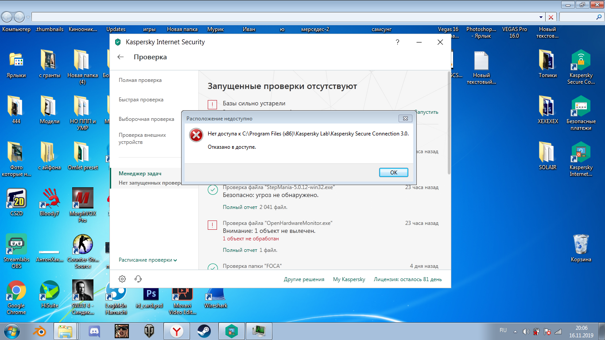The width and height of the screenshot is (605, 340).
Task: Click the green check icon for FOCA folder scan
Action: click(x=213, y=267)
